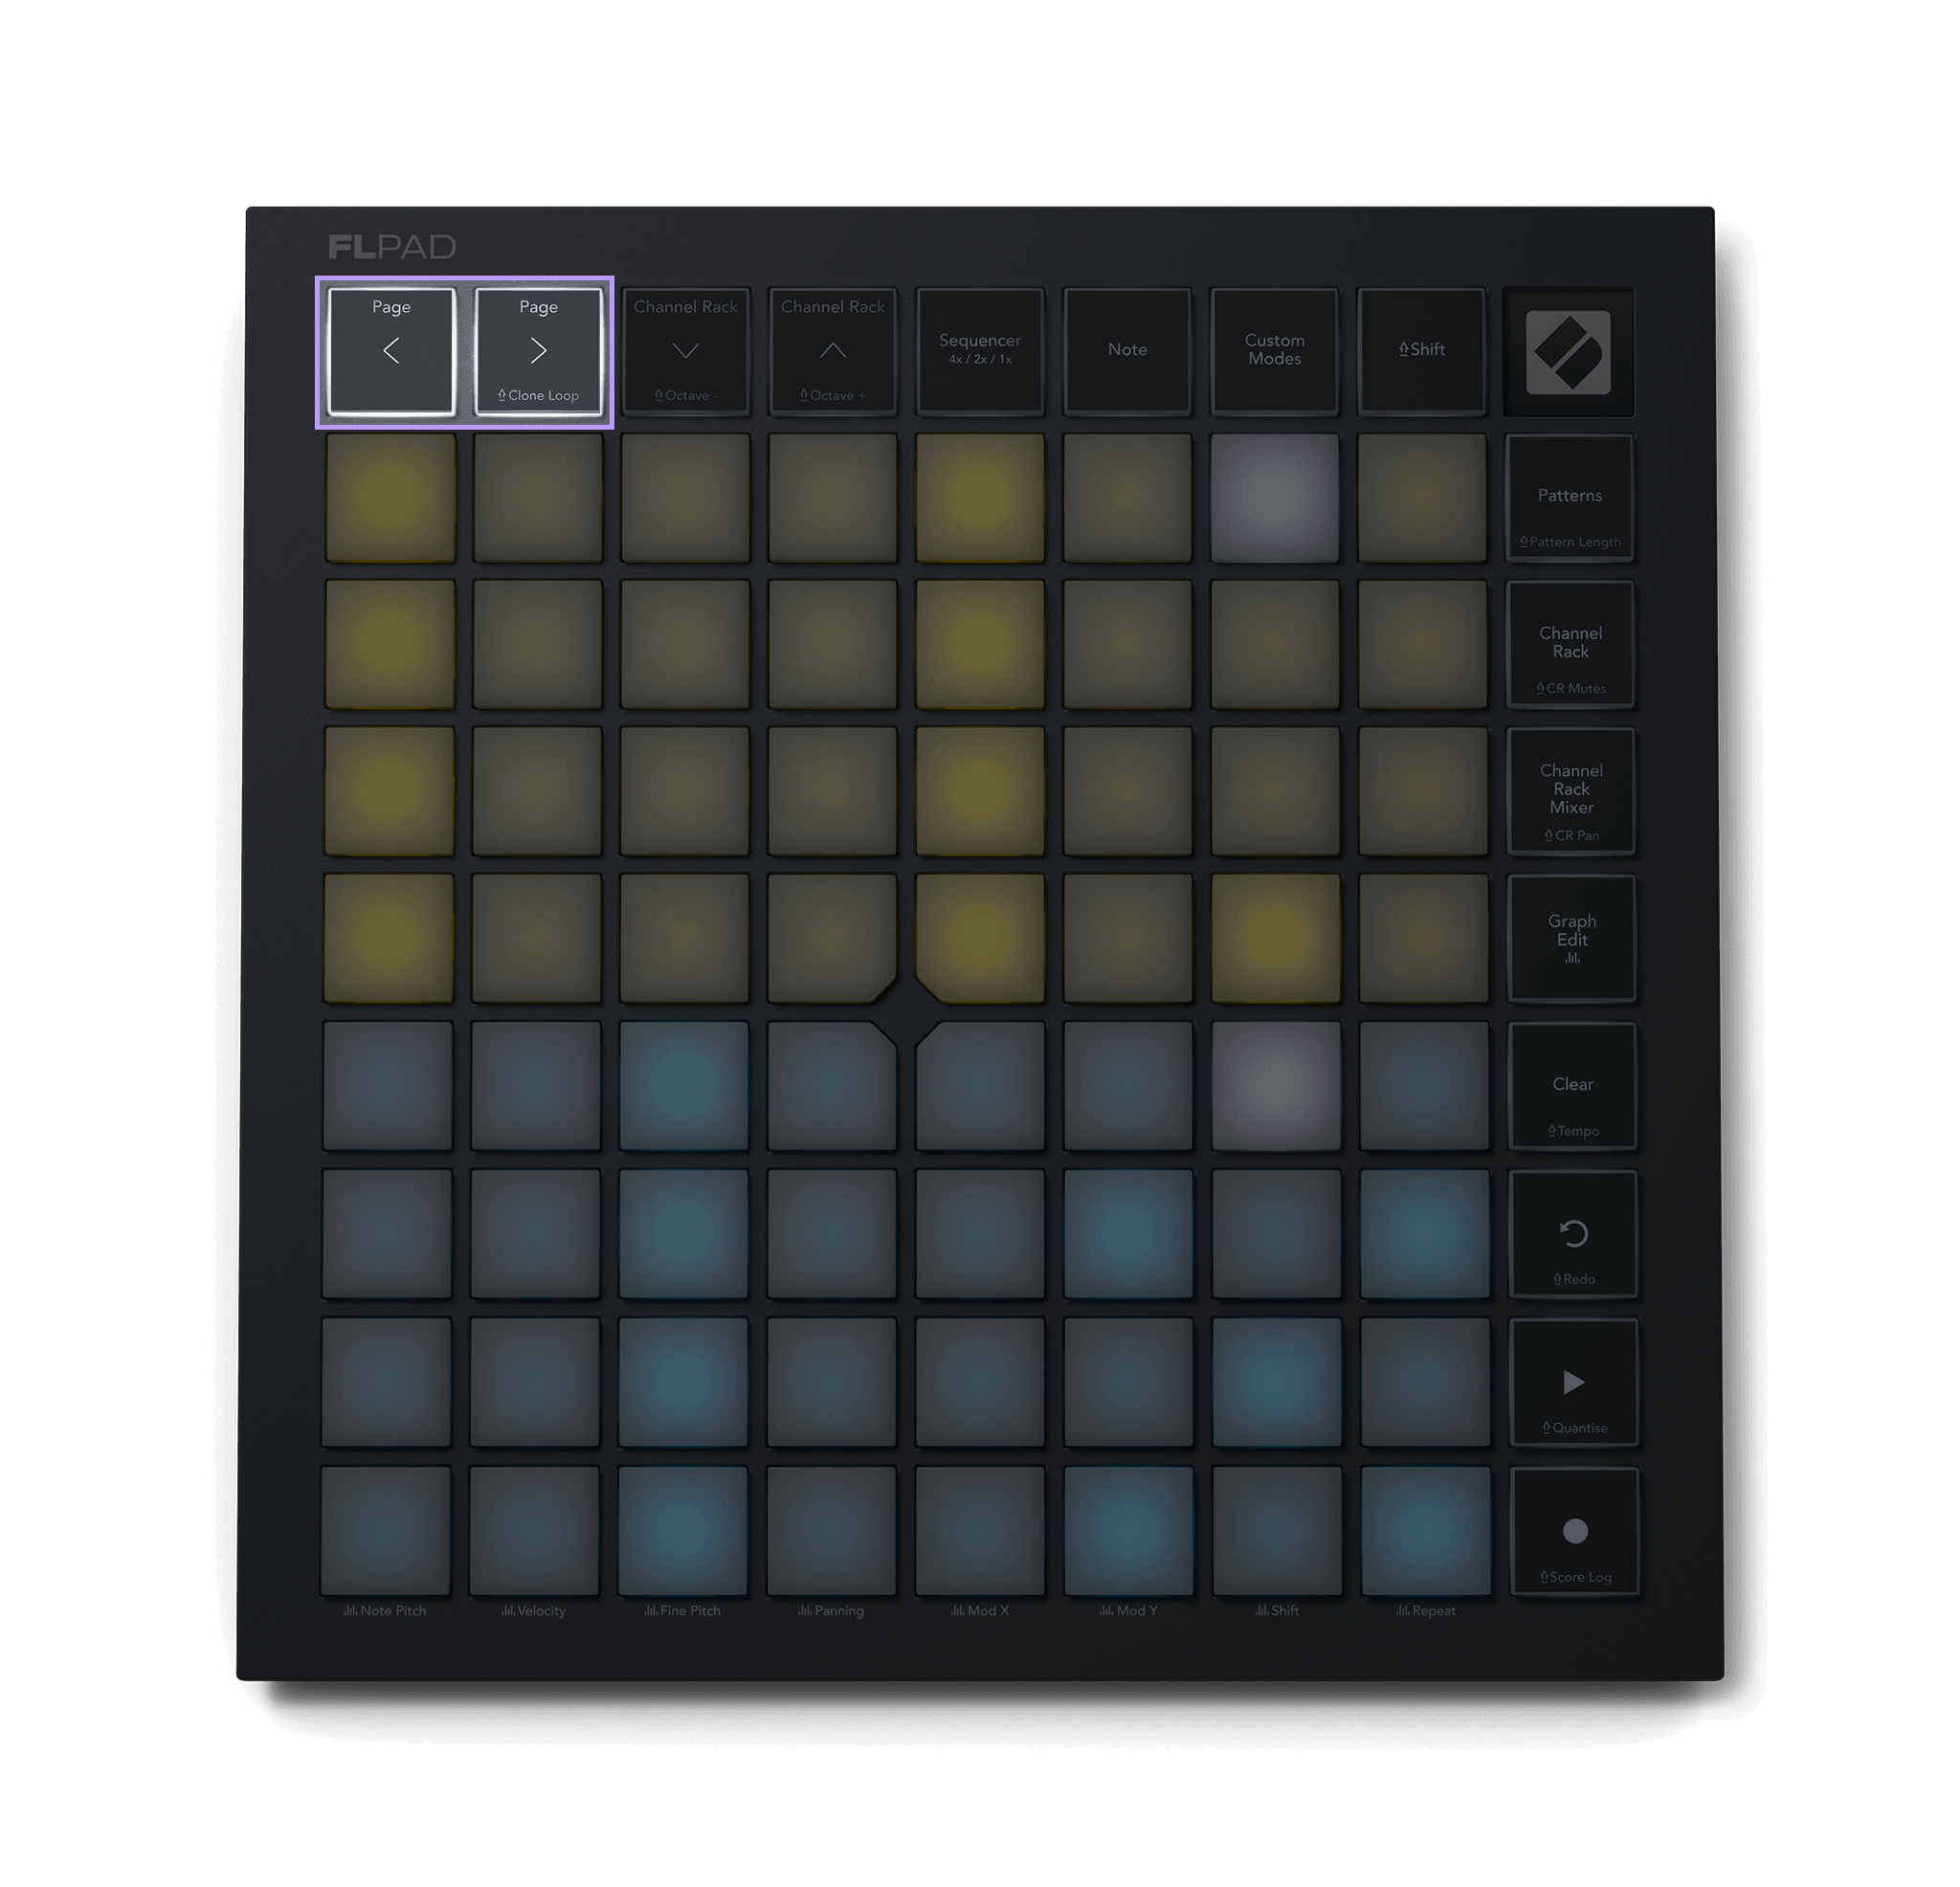The width and height of the screenshot is (1960, 1887).
Task: Tap white-lit pad in the first blue row
Action: click(x=1276, y=1086)
